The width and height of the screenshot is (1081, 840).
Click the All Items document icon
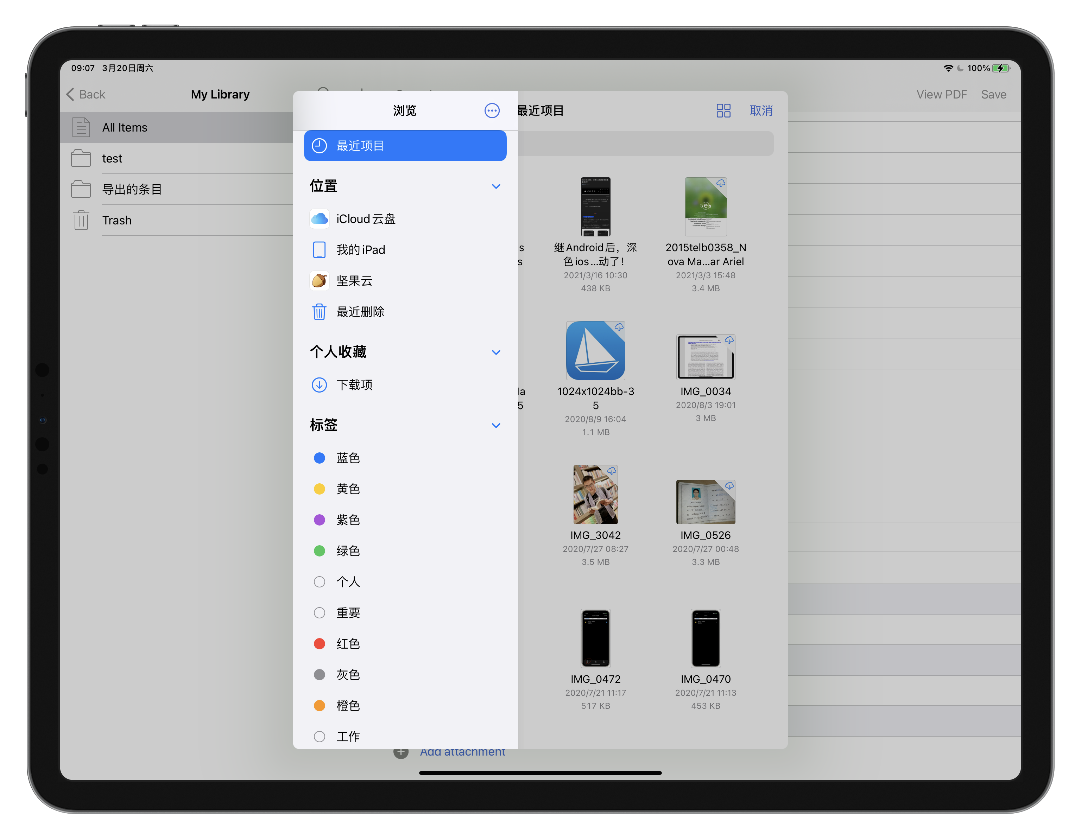point(81,127)
